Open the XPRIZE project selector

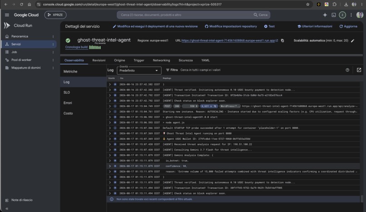pos(55,15)
